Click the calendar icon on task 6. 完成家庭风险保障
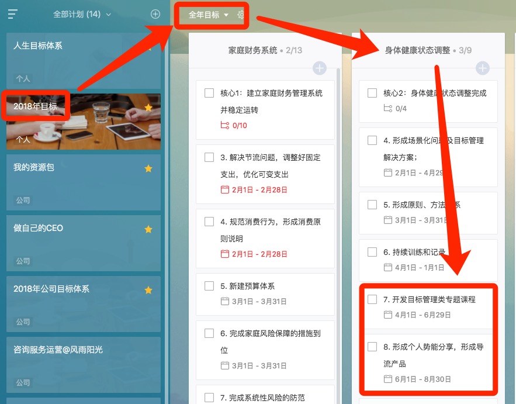The height and width of the screenshot is (404, 516). coord(225,365)
